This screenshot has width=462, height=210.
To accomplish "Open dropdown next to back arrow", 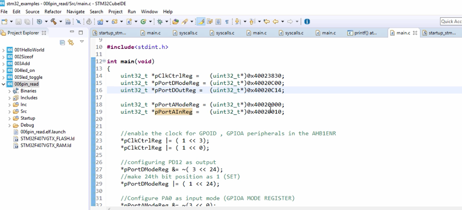I will 283,22.
